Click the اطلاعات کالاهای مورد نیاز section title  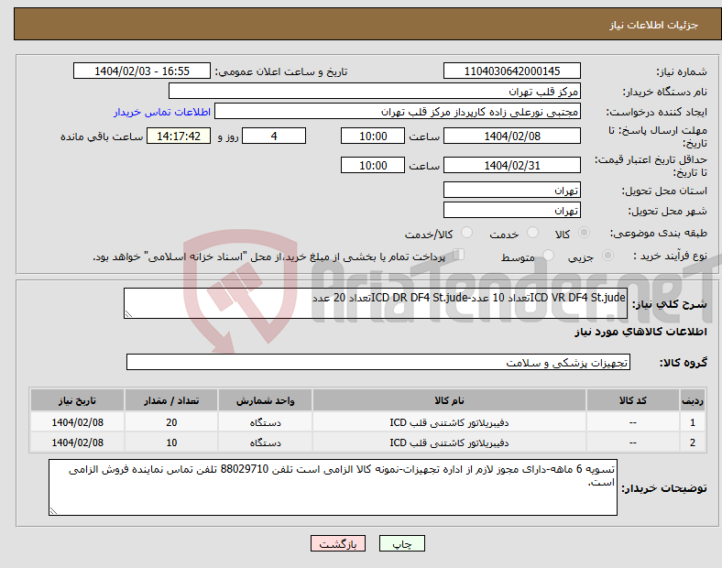[x=640, y=332]
